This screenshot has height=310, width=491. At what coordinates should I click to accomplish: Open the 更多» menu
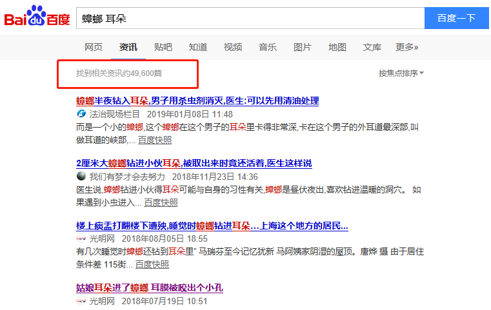(406, 47)
